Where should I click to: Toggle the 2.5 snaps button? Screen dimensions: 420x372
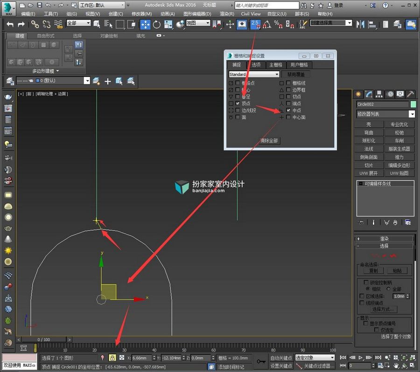click(x=255, y=24)
